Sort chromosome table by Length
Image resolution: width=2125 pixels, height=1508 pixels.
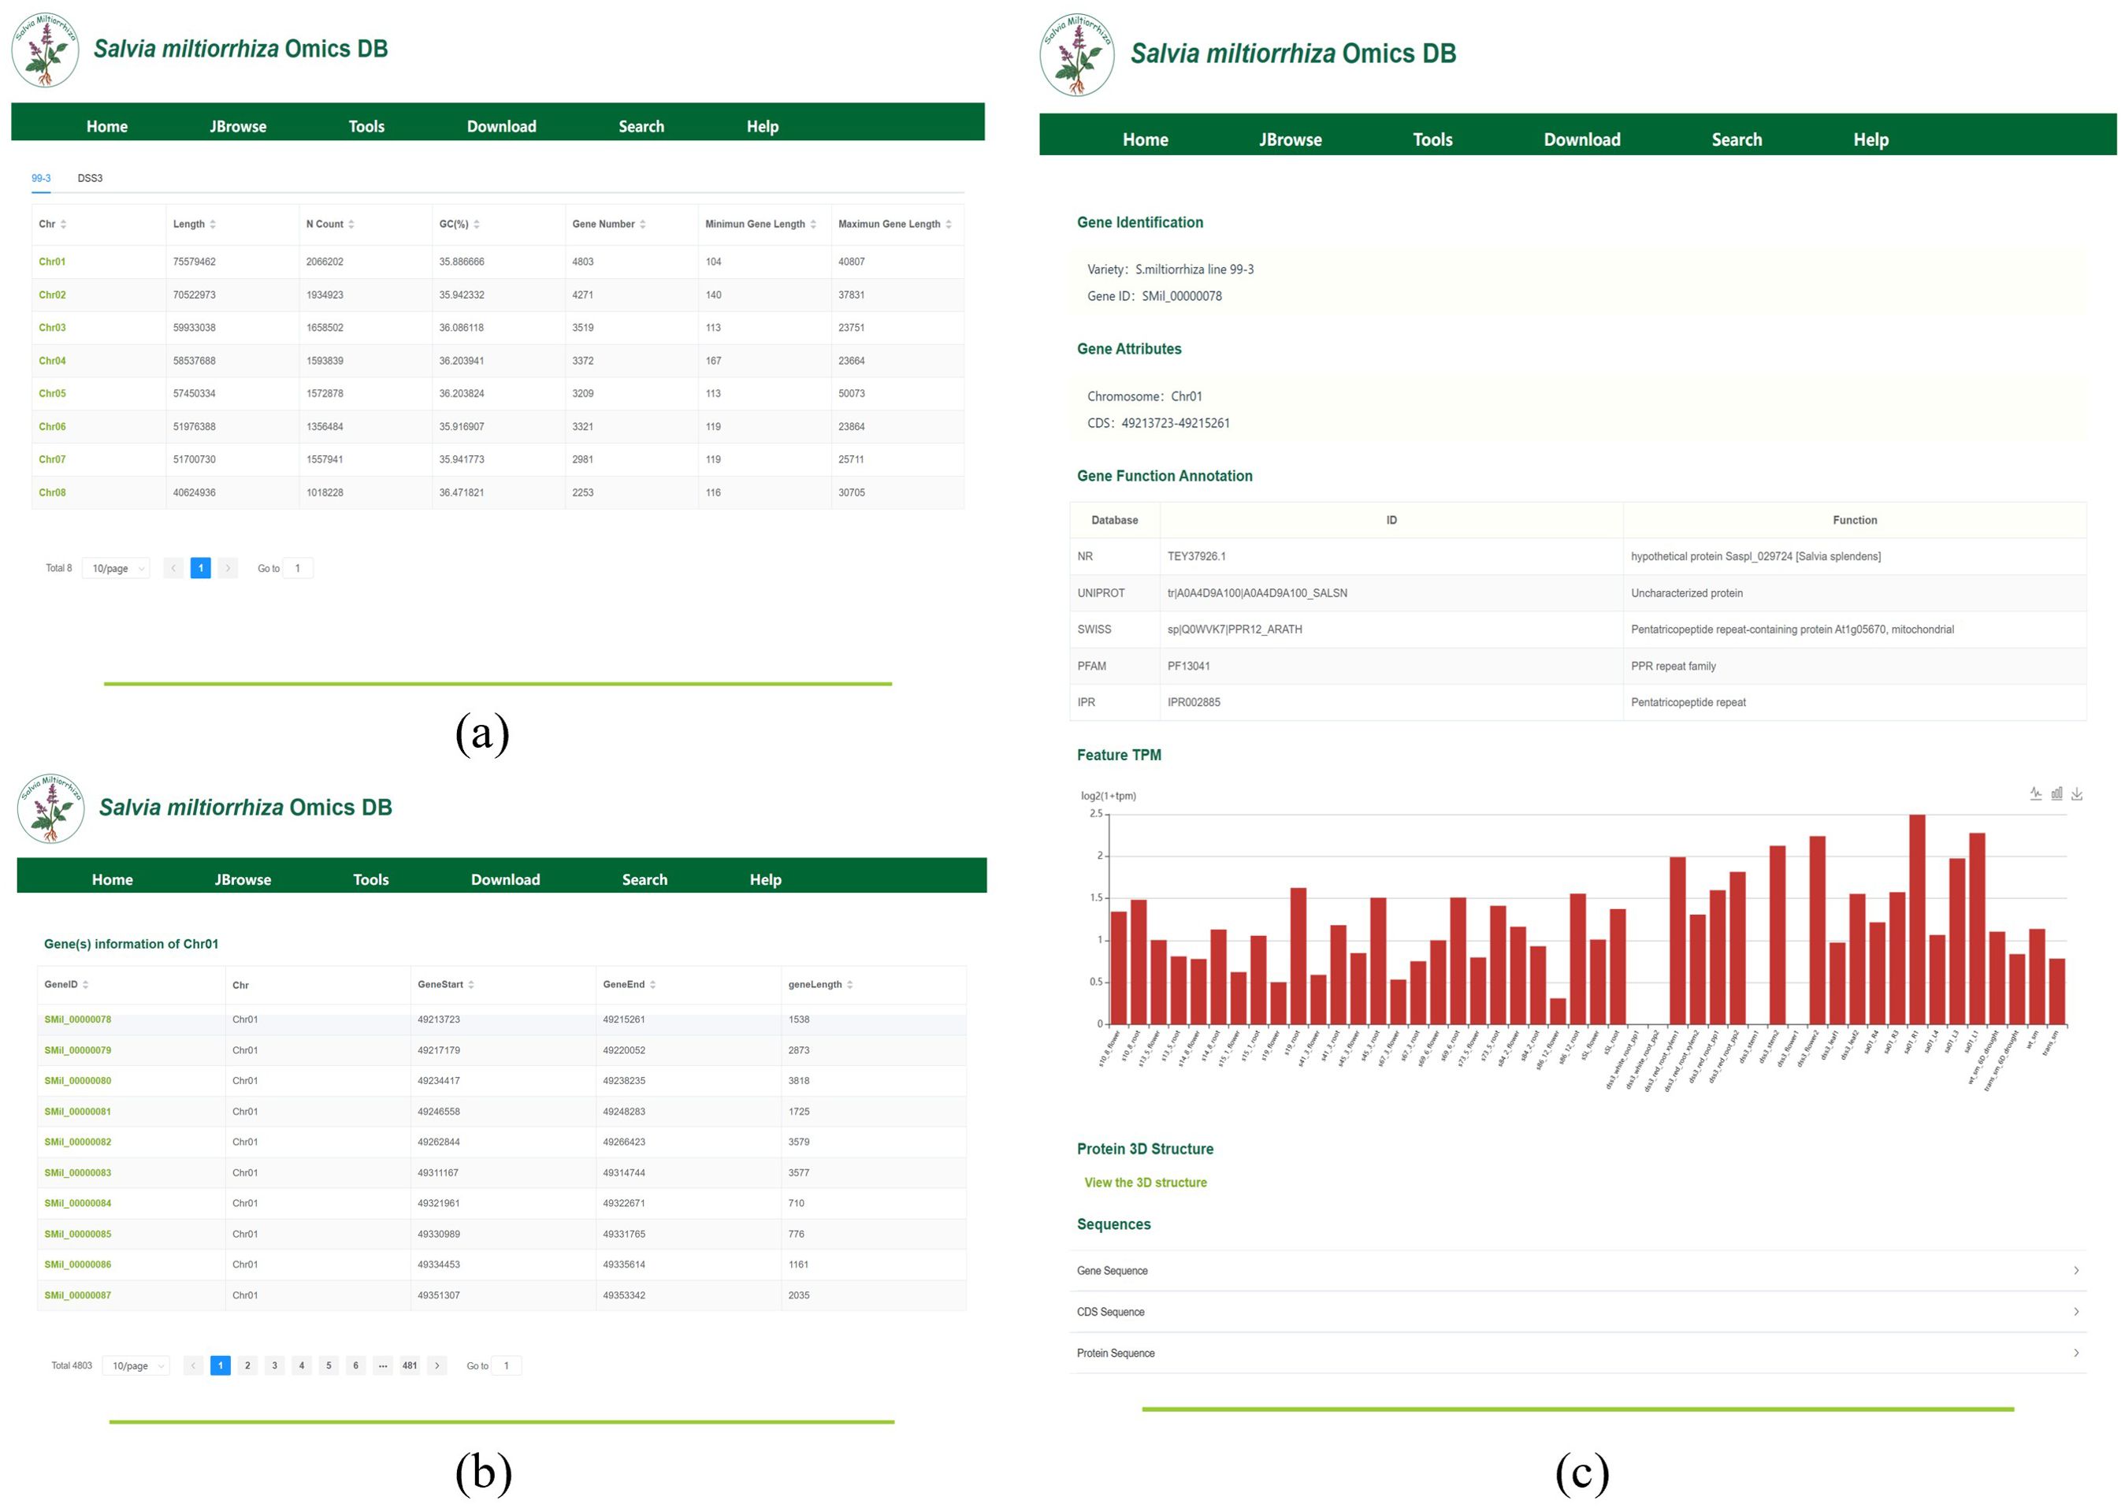coord(213,225)
